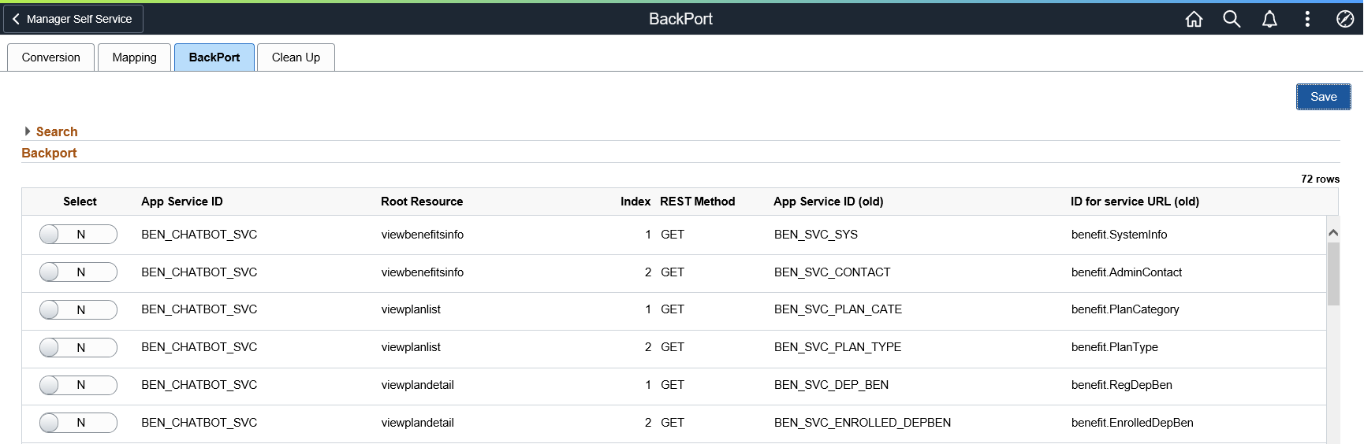This screenshot has height=444, width=1364.
Task: Click the Root Resource column header
Action: pos(422,202)
